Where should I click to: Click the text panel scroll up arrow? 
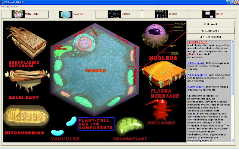coord(233,42)
